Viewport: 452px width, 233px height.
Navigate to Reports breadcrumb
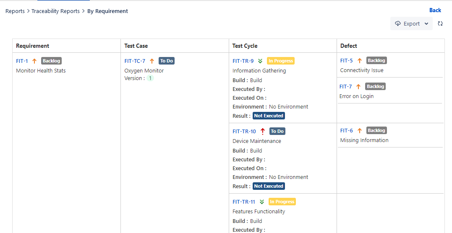tap(15, 11)
